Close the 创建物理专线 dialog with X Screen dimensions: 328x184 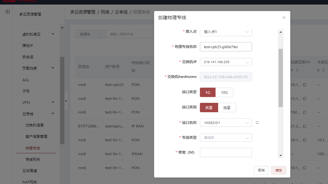pyautogui.click(x=284, y=18)
